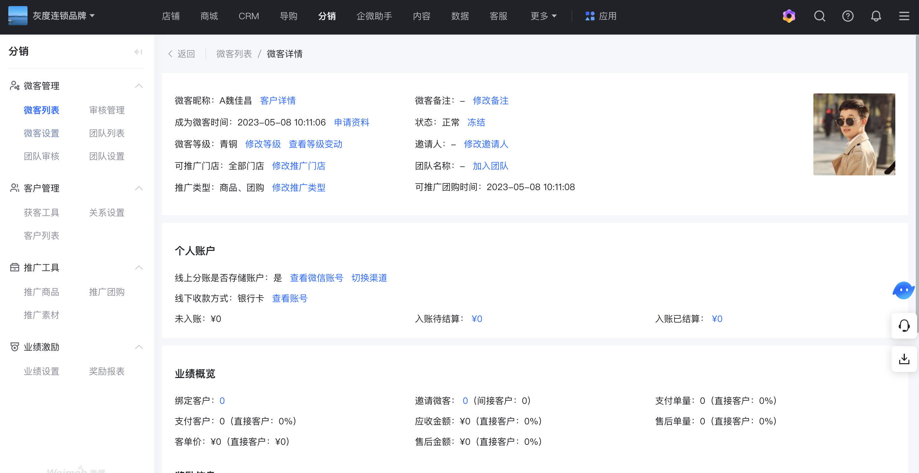Open 团队设置 in sidebar
The height and width of the screenshot is (473, 919).
(x=107, y=156)
